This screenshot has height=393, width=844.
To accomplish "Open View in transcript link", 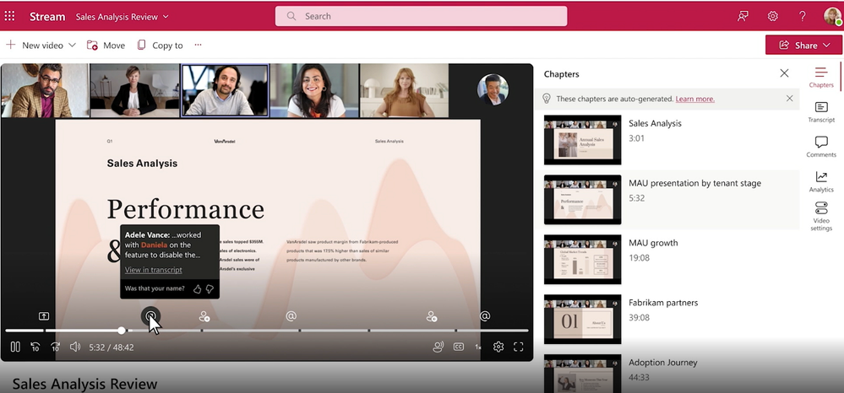I will pos(154,270).
